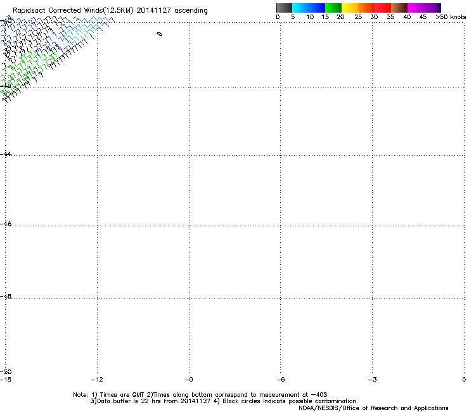Viewport: 469px width, 412px height.
Task: Click the orange 25-30 knots legend color
Action: (366, 8)
